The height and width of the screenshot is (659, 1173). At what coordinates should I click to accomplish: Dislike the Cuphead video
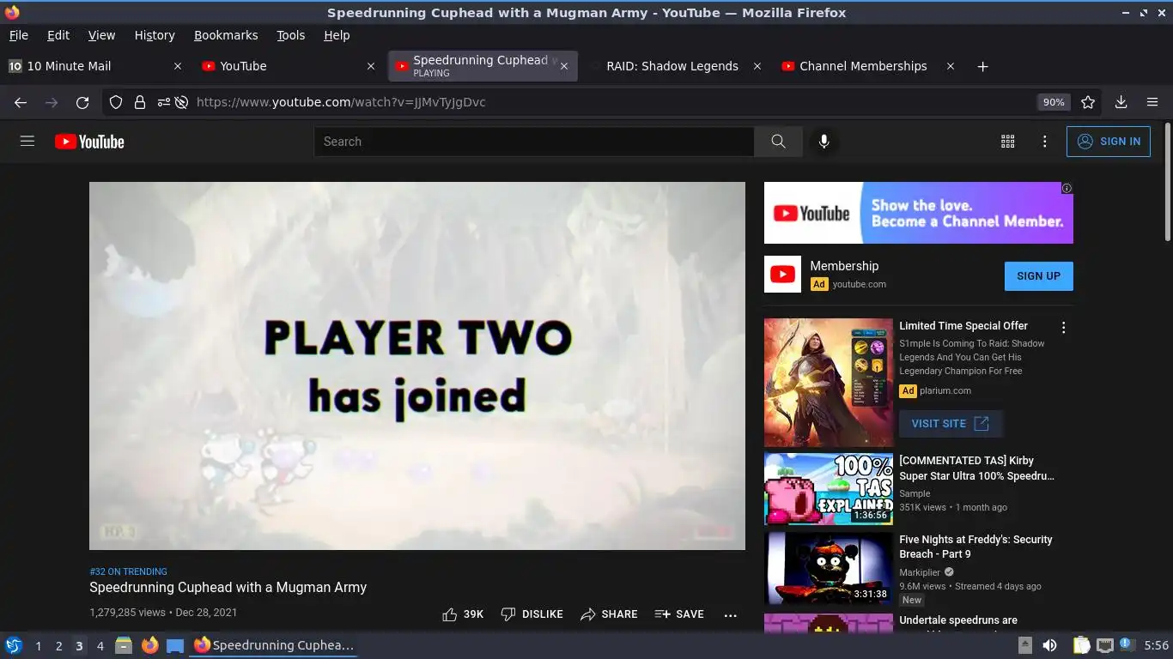[x=532, y=614]
